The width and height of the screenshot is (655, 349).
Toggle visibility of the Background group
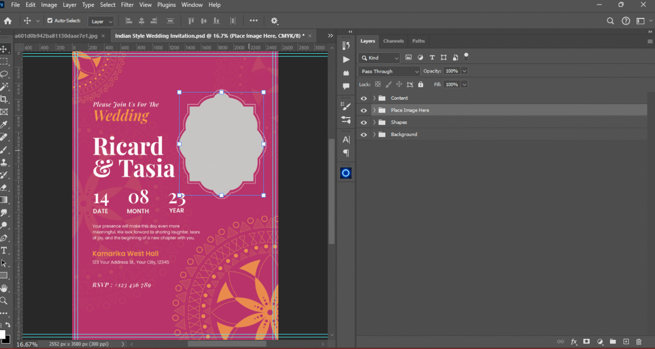(364, 135)
